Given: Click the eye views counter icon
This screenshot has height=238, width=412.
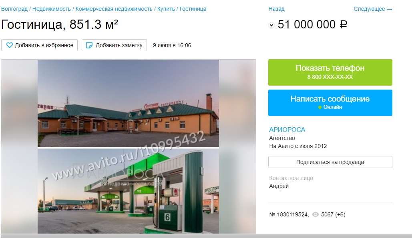Looking at the screenshot, I should (316, 215).
